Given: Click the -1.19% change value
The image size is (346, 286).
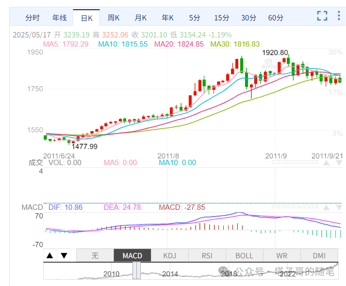Looking at the screenshot, I should pos(220,34).
